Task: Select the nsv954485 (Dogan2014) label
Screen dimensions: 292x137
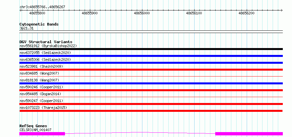Action: pos(40,94)
